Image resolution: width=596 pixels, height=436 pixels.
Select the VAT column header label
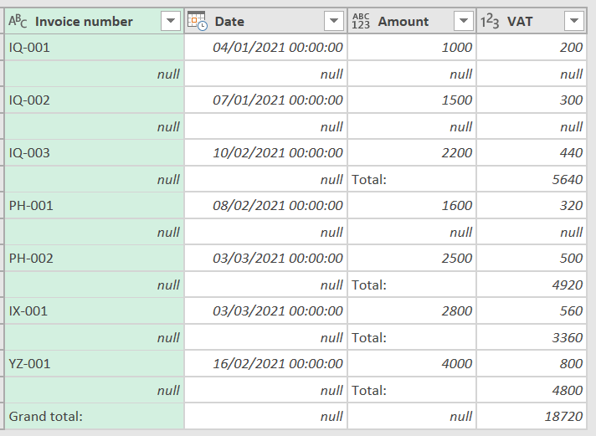tap(520, 22)
